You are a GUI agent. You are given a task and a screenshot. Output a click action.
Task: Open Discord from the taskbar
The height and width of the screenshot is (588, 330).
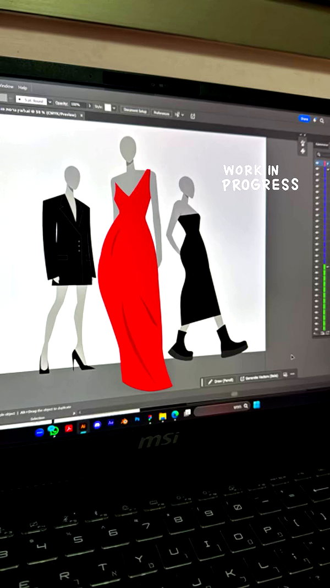tap(97, 424)
